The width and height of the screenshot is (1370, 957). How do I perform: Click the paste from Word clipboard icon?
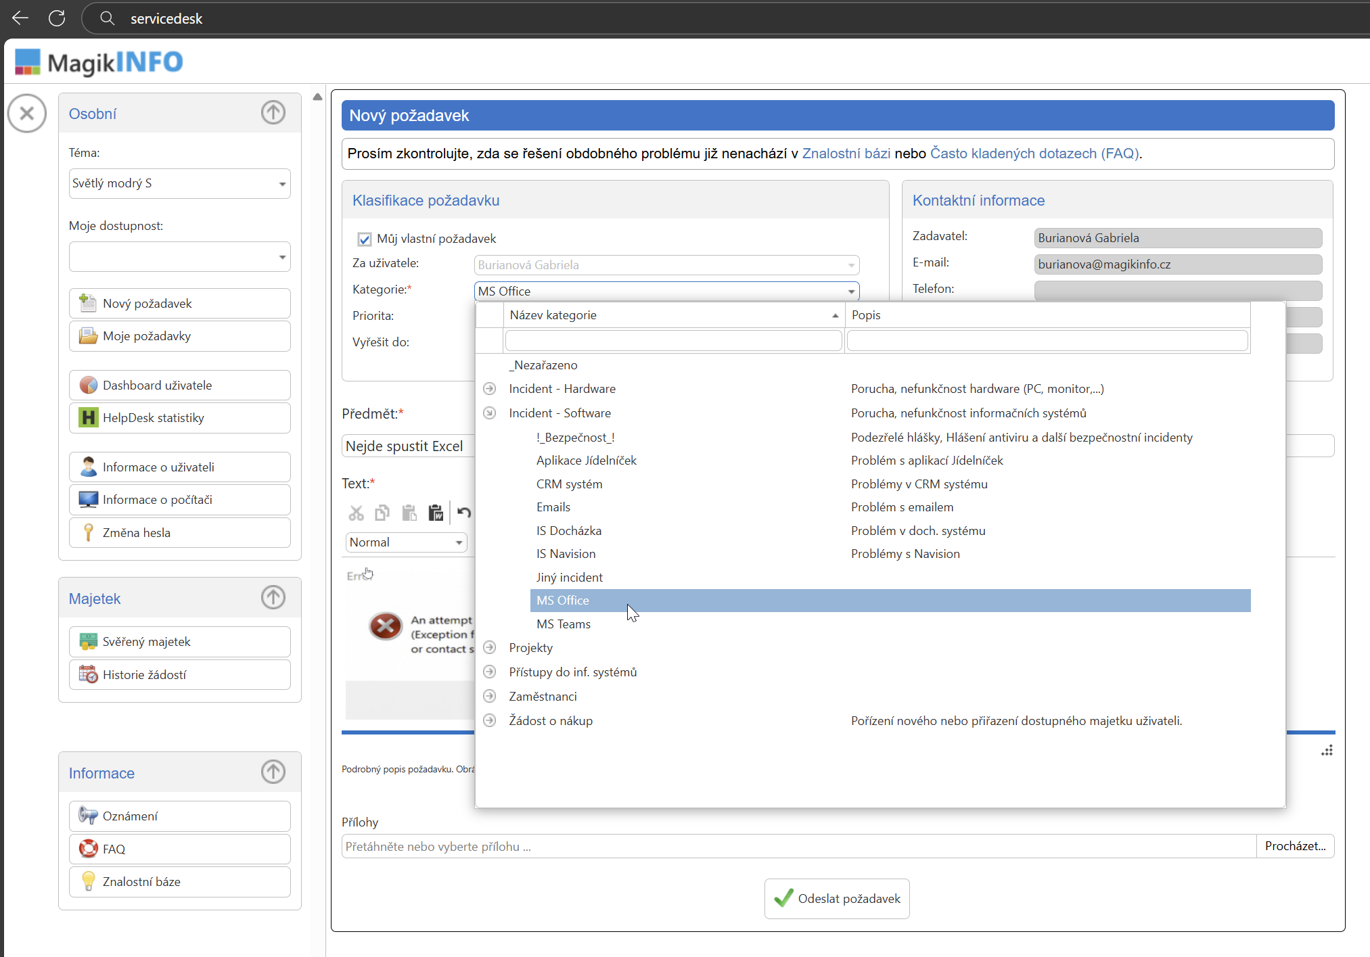coord(436,513)
